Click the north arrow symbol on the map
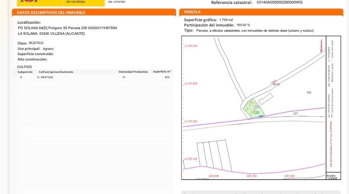349x194 pixels. pos(321,46)
